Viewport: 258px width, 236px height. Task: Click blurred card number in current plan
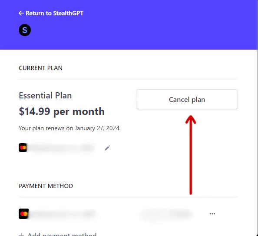(62, 148)
